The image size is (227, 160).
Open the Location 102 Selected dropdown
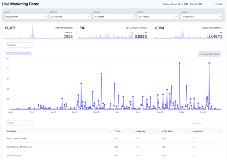[x=202, y=17]
